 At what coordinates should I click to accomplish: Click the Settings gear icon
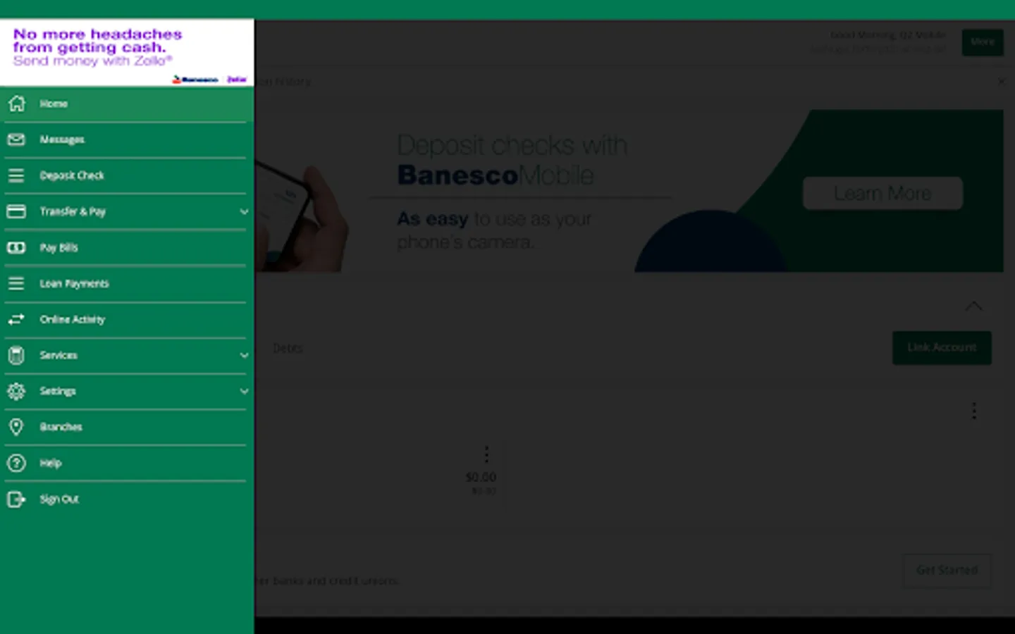(16, 391)
